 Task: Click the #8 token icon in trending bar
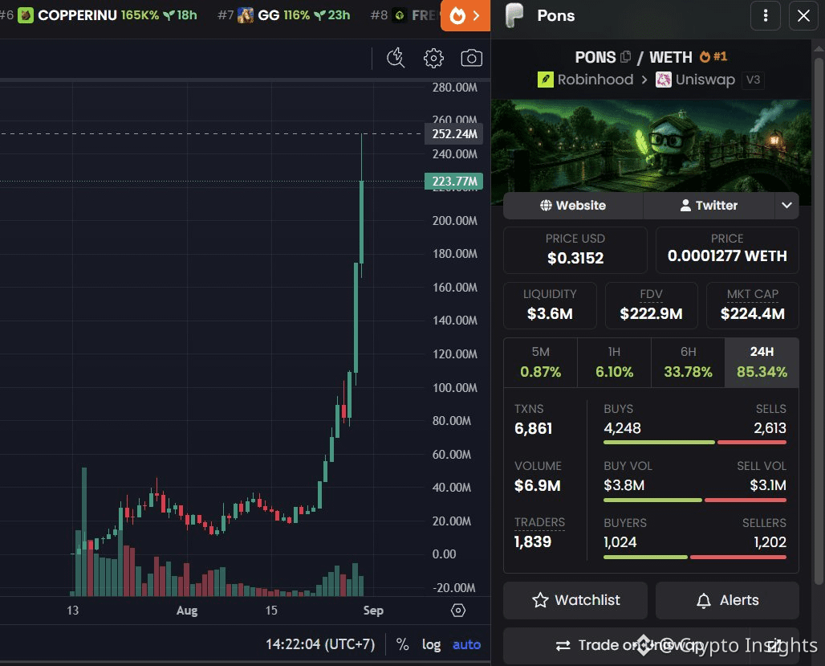tap(400, 15)
